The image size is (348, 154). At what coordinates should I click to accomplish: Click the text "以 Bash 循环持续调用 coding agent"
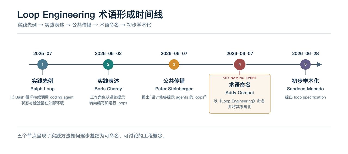tap(42, 97)
